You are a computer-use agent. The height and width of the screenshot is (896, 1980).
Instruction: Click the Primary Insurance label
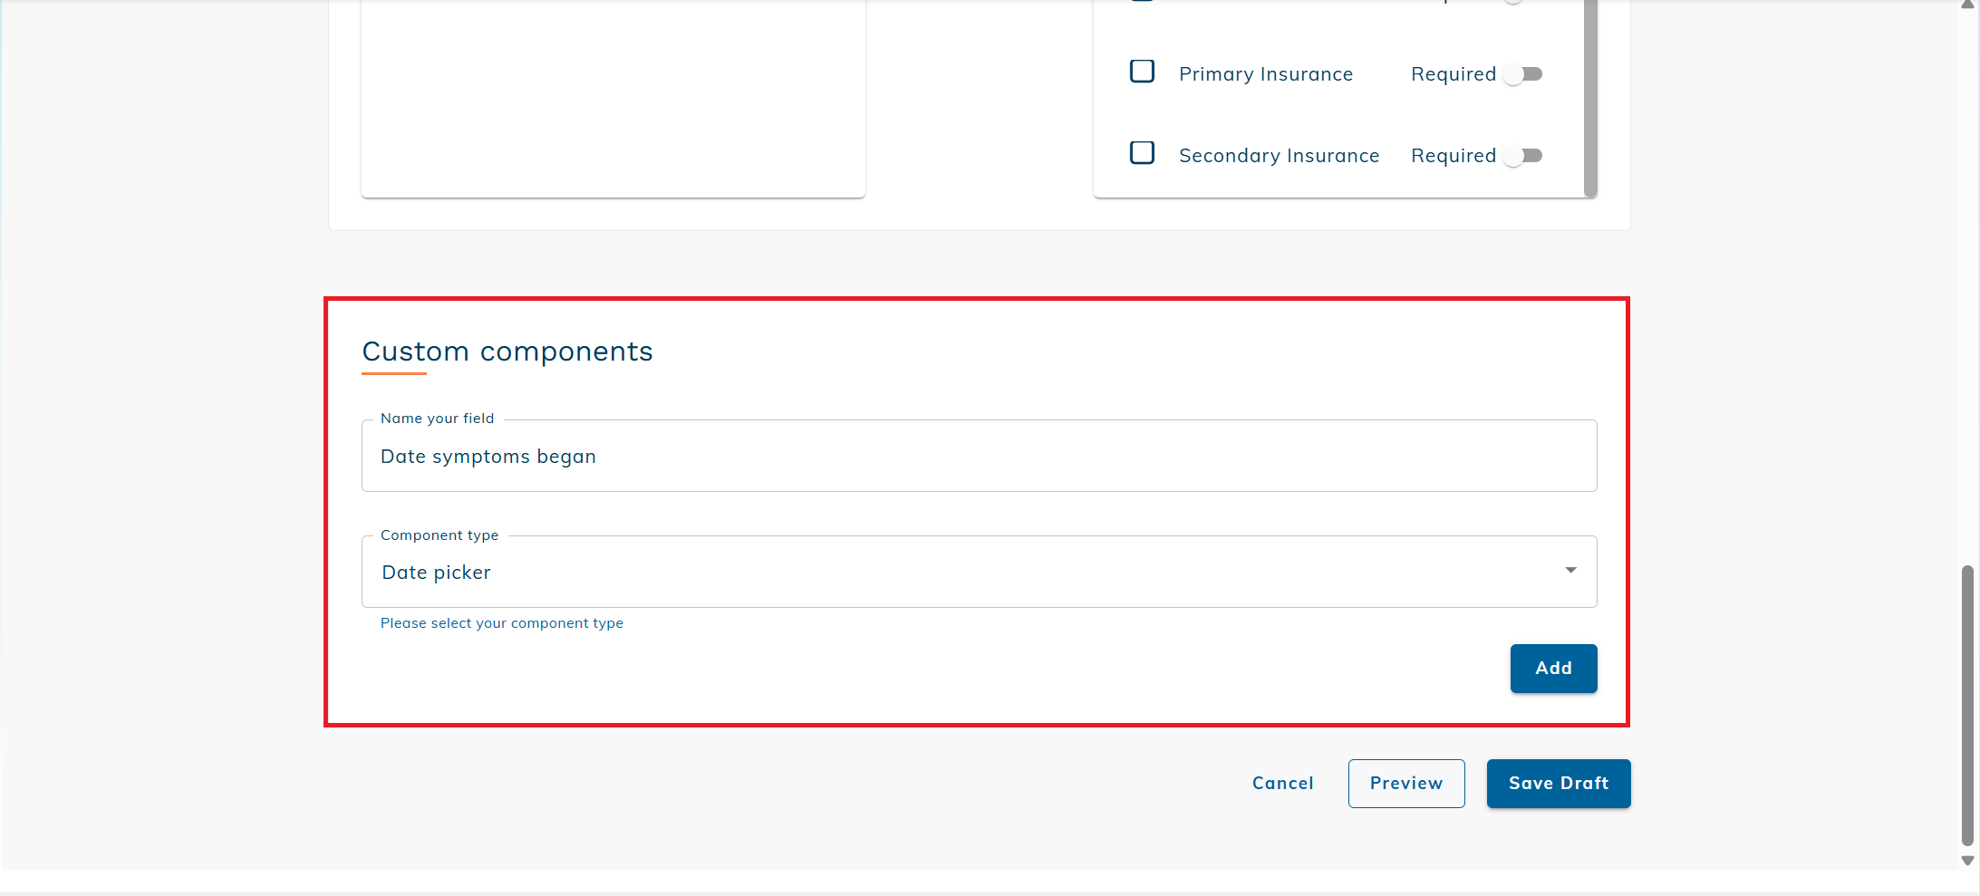[1265, 74]
